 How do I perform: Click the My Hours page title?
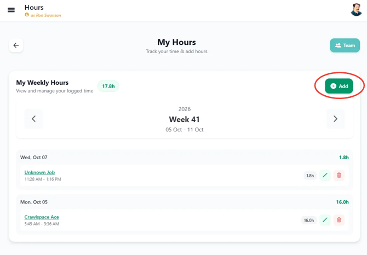pyautogui.click(x=176, y=42)
